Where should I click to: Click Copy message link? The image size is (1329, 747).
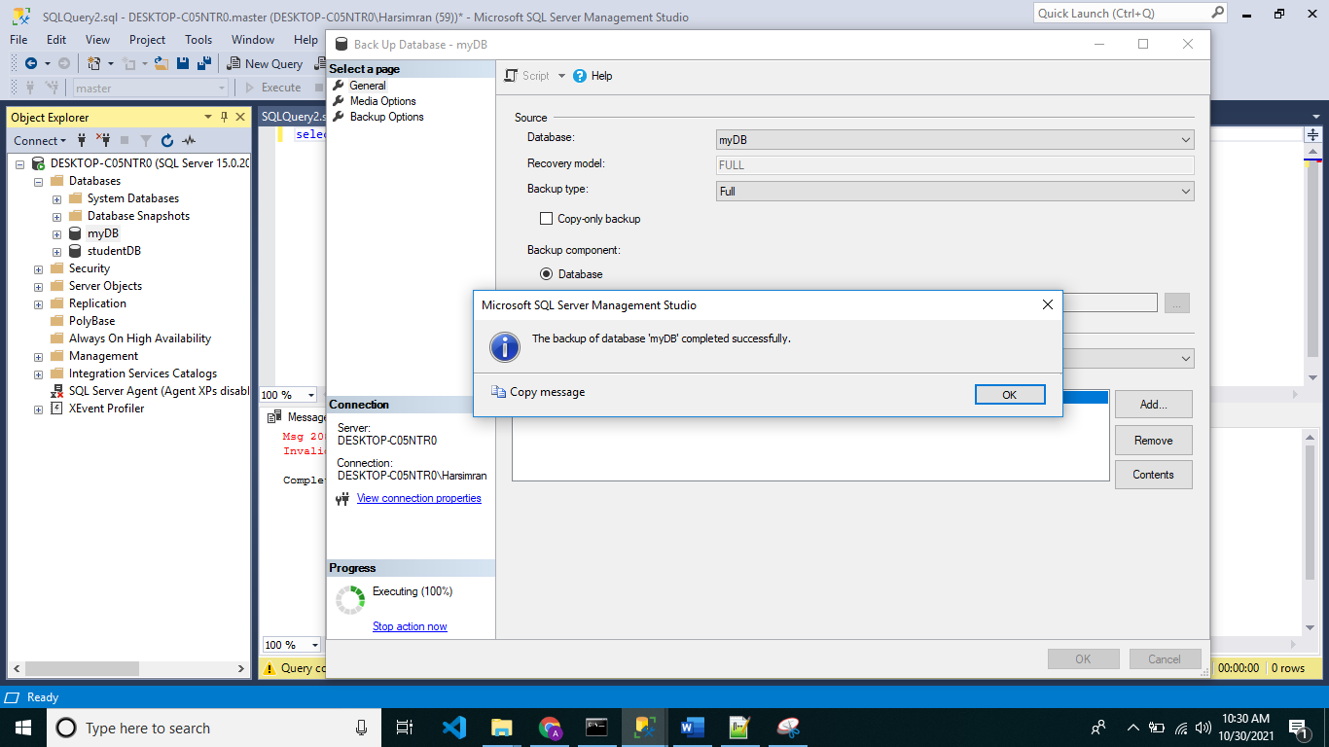(538, 392)
